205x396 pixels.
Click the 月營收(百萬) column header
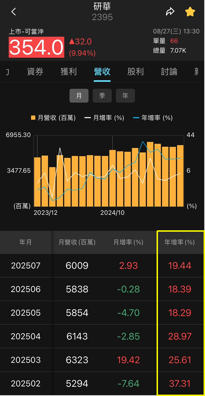pos(77,243)
